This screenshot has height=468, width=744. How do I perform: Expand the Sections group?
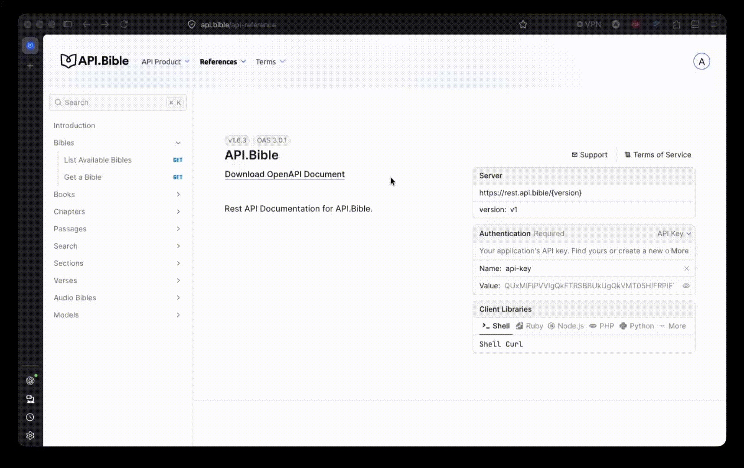point(117,263)
